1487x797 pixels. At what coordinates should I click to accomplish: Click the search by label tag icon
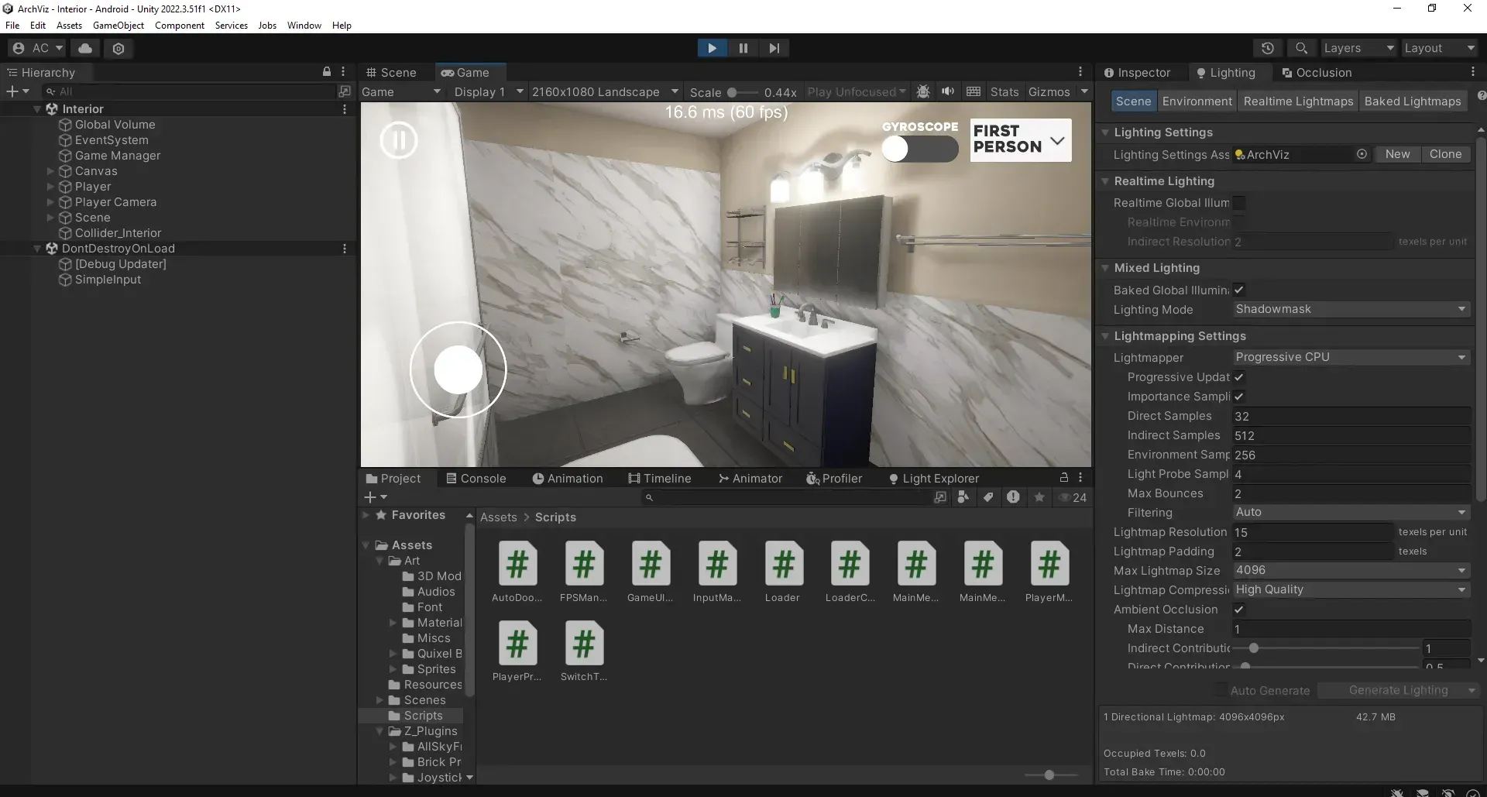[988, 497]
